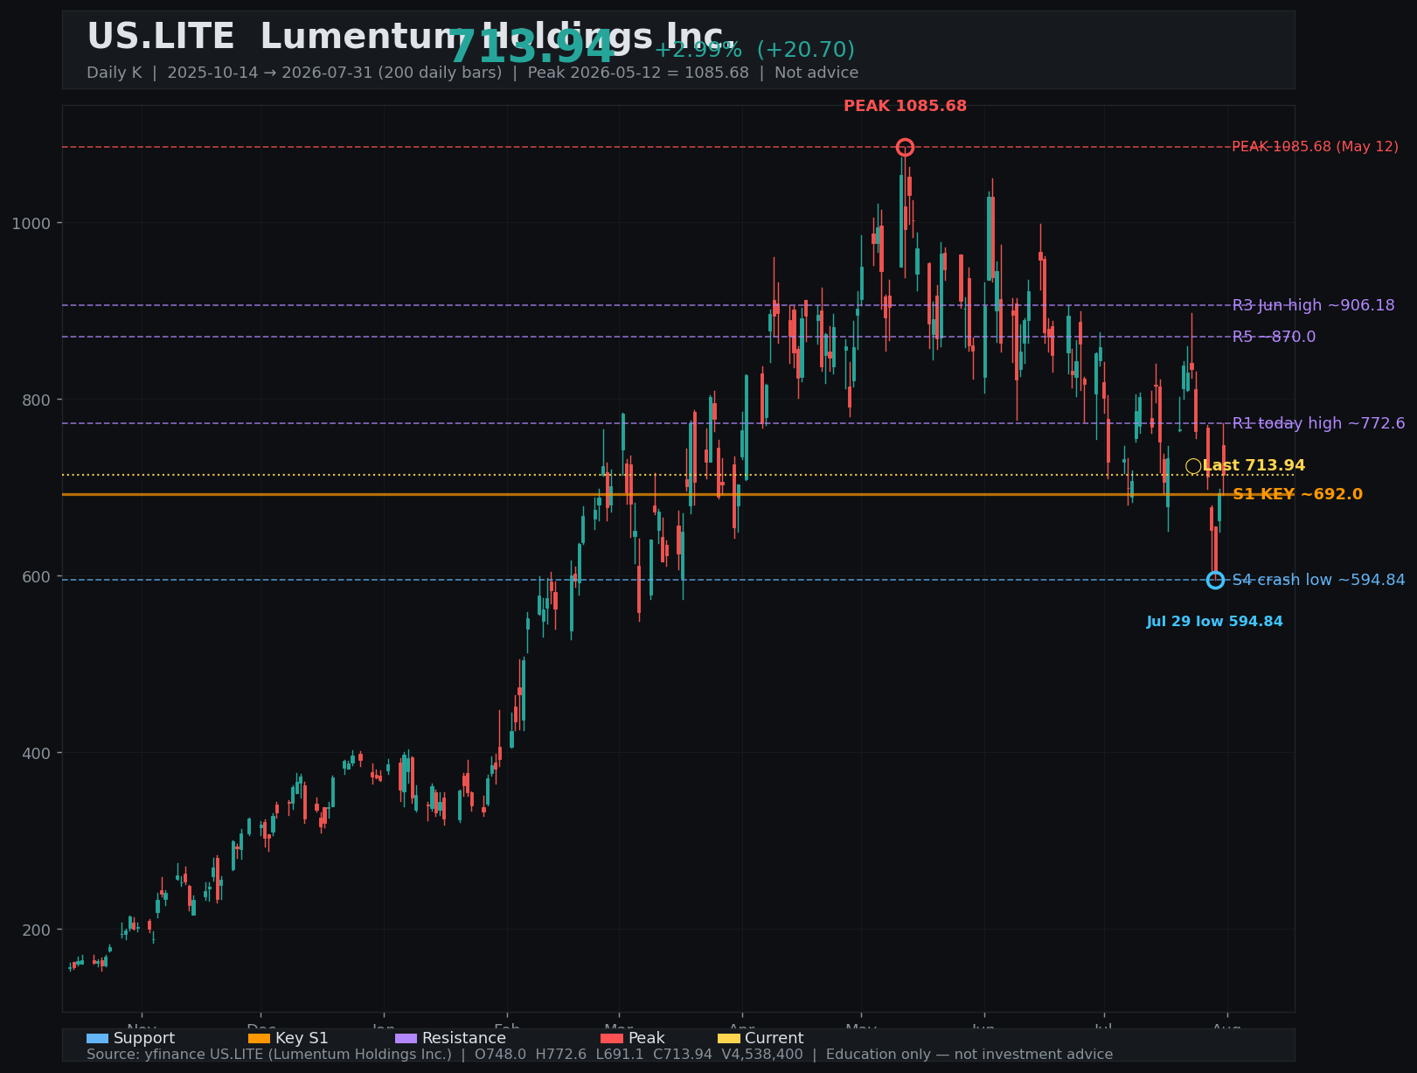Screen dimensions: 1417x1073
Task: Click the 400 tick on the price axis
Action: coord(36,753)
